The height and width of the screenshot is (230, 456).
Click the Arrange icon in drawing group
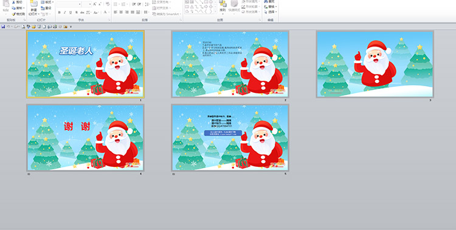(x=223, y=4)
